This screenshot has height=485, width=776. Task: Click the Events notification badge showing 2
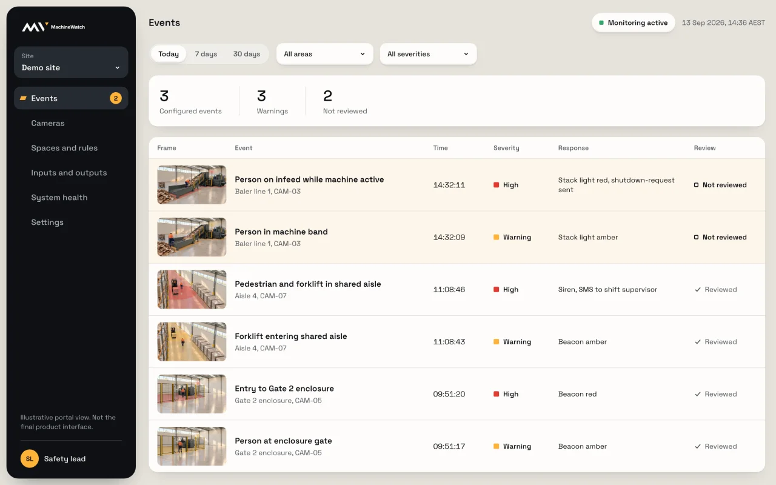[x=116, y=98]
